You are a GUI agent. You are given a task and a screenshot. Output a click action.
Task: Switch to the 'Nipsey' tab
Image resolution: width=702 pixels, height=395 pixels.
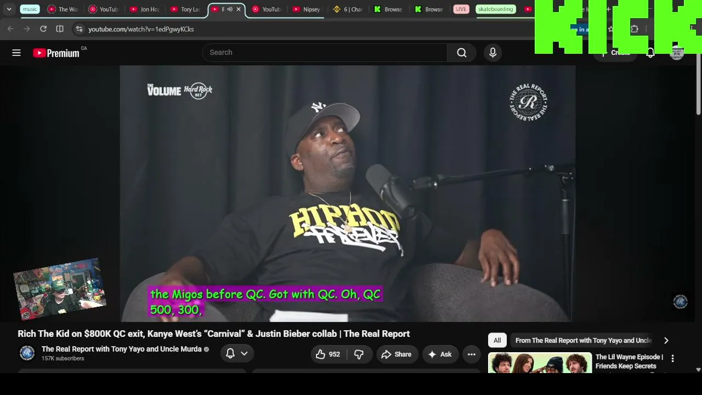tap(308, 9)
